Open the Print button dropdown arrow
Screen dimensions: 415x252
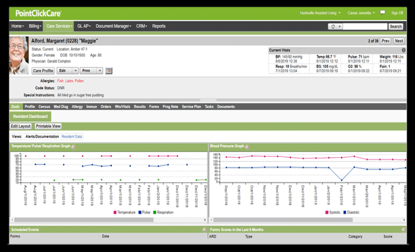click(x=99, y=71)
